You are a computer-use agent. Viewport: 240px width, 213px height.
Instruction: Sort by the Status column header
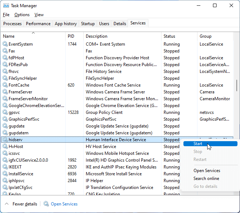[179, 36]
